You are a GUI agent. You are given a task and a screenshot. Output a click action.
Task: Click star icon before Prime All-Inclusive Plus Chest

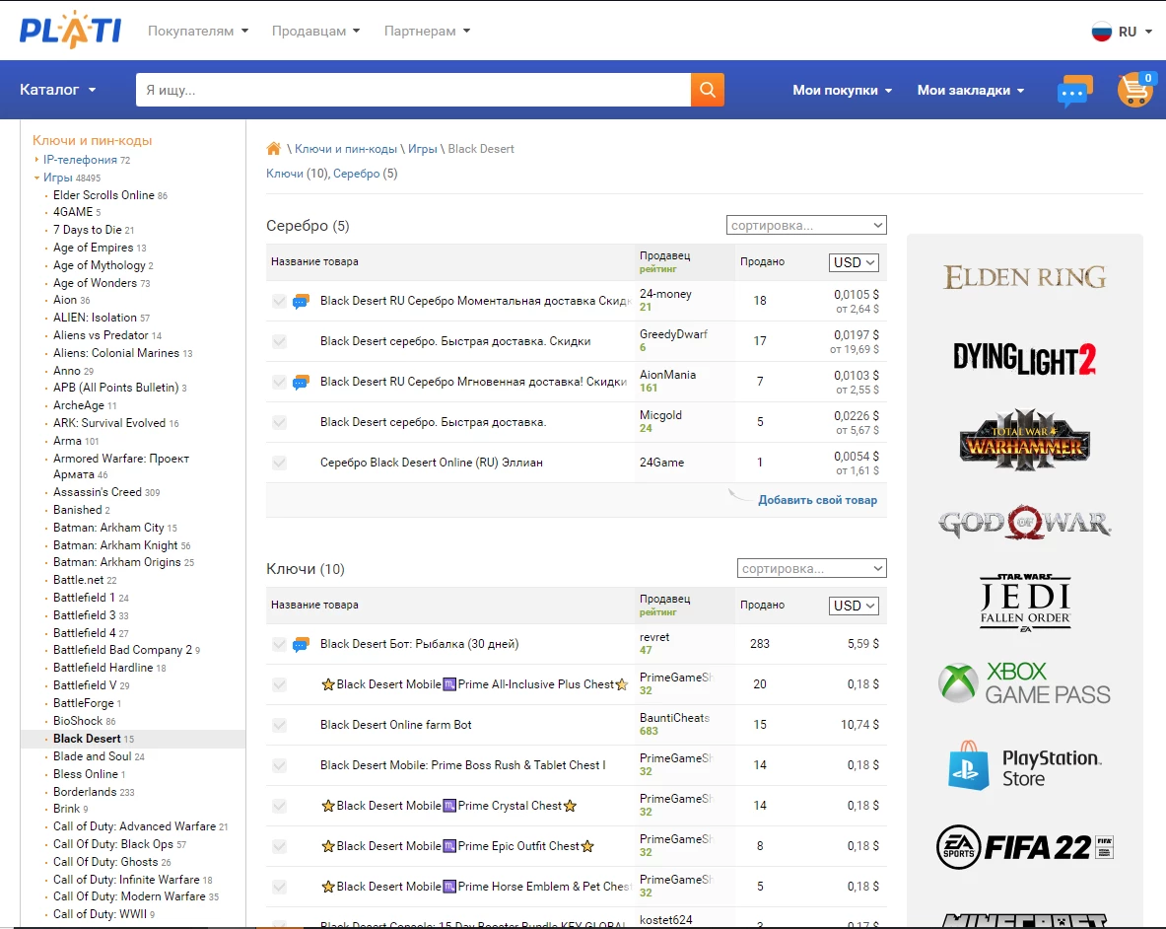coord(328,684)
